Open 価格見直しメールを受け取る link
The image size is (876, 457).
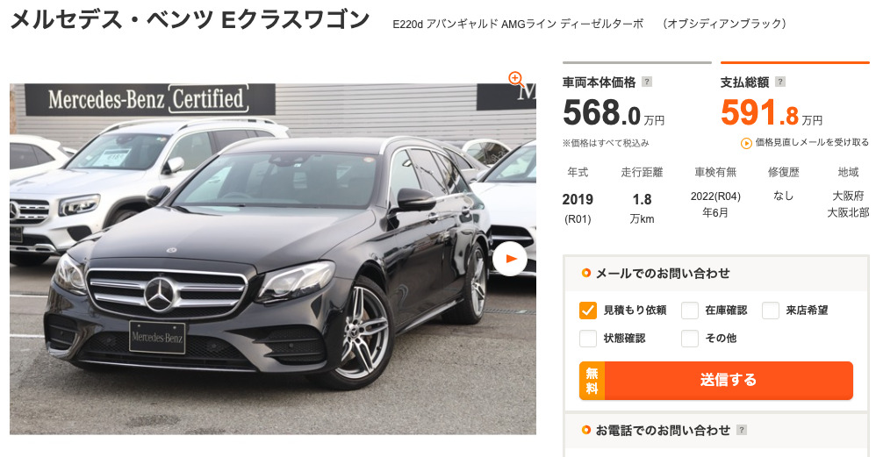tap(812, 143)
